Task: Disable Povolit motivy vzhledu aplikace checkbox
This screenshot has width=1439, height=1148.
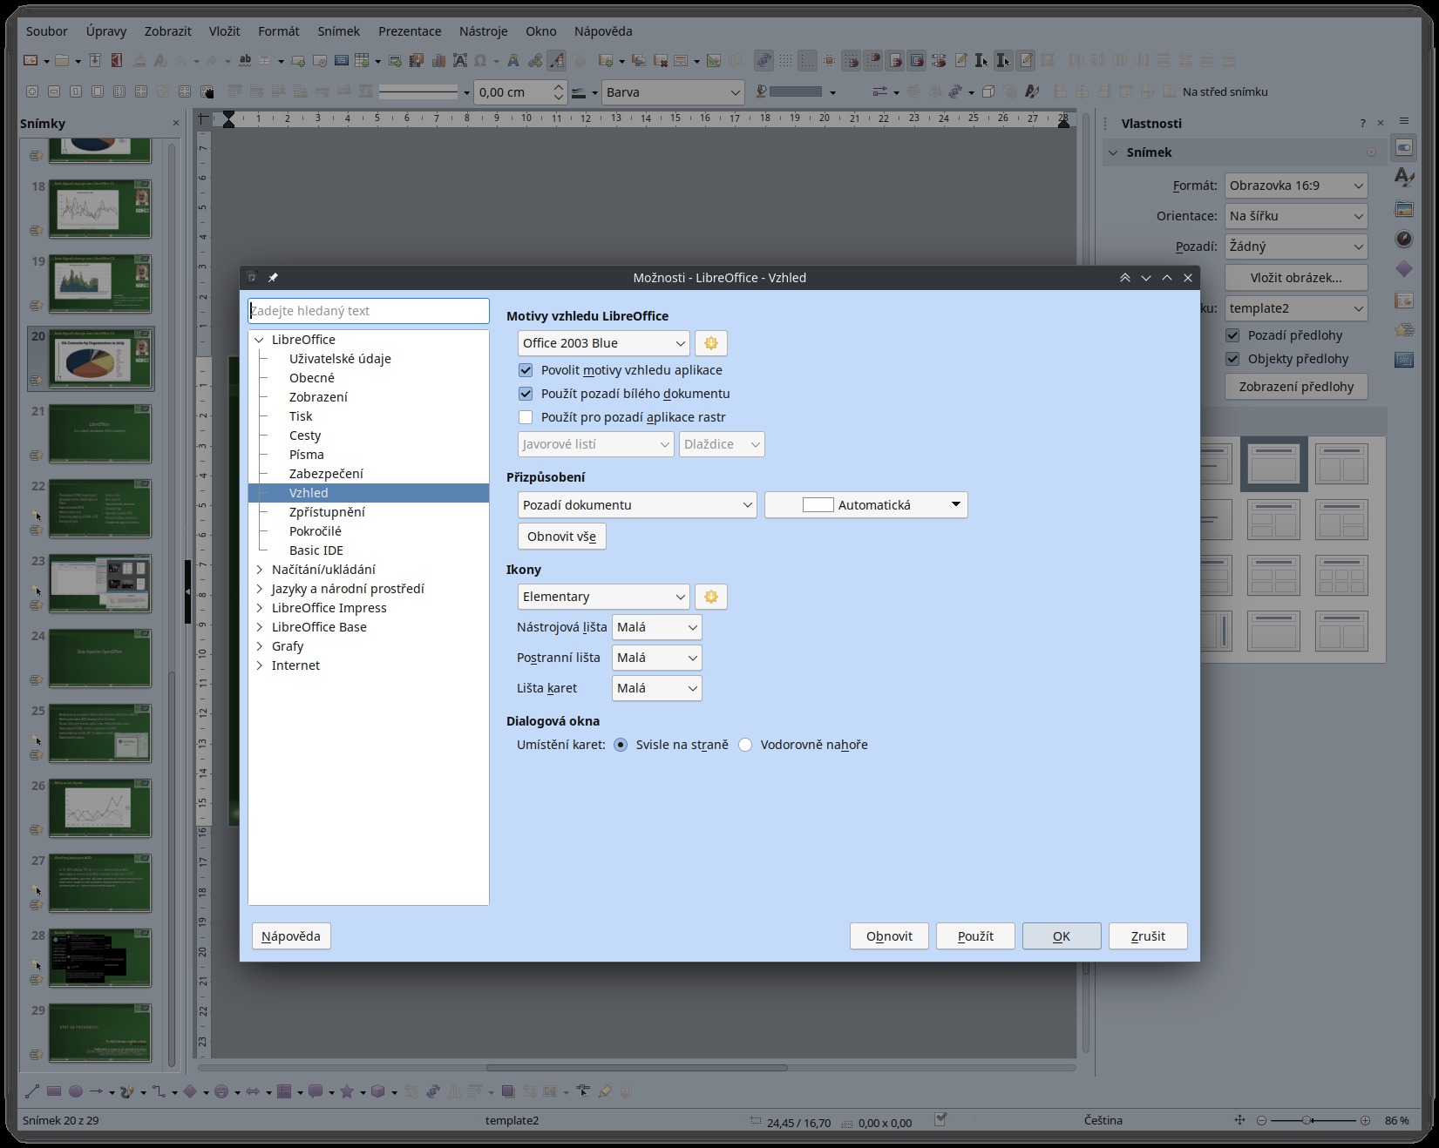Action: point(526,370)
